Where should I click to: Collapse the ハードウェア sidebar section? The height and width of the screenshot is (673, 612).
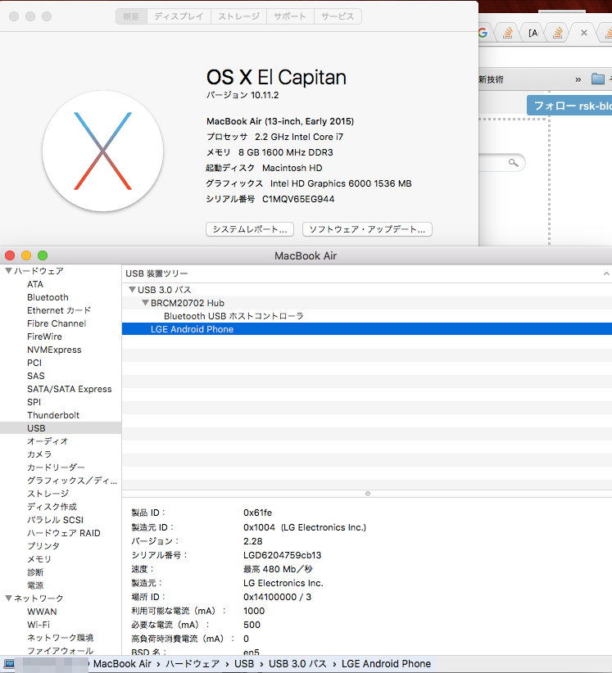[8, 271]
